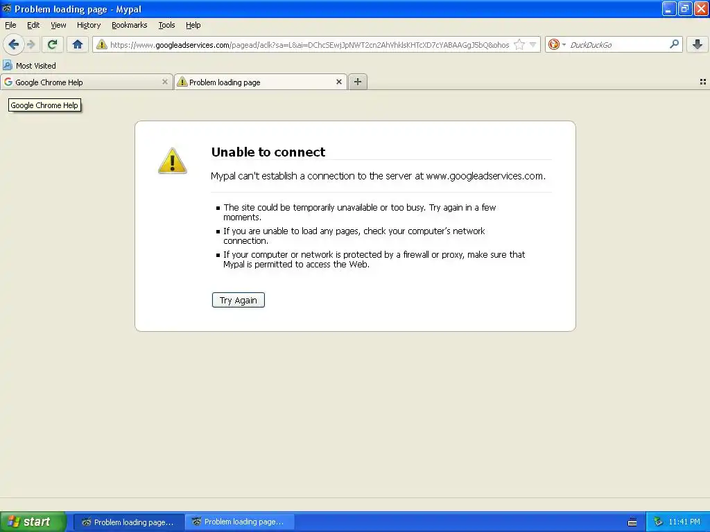Reload the page with the refresh icon

[53, 44]
